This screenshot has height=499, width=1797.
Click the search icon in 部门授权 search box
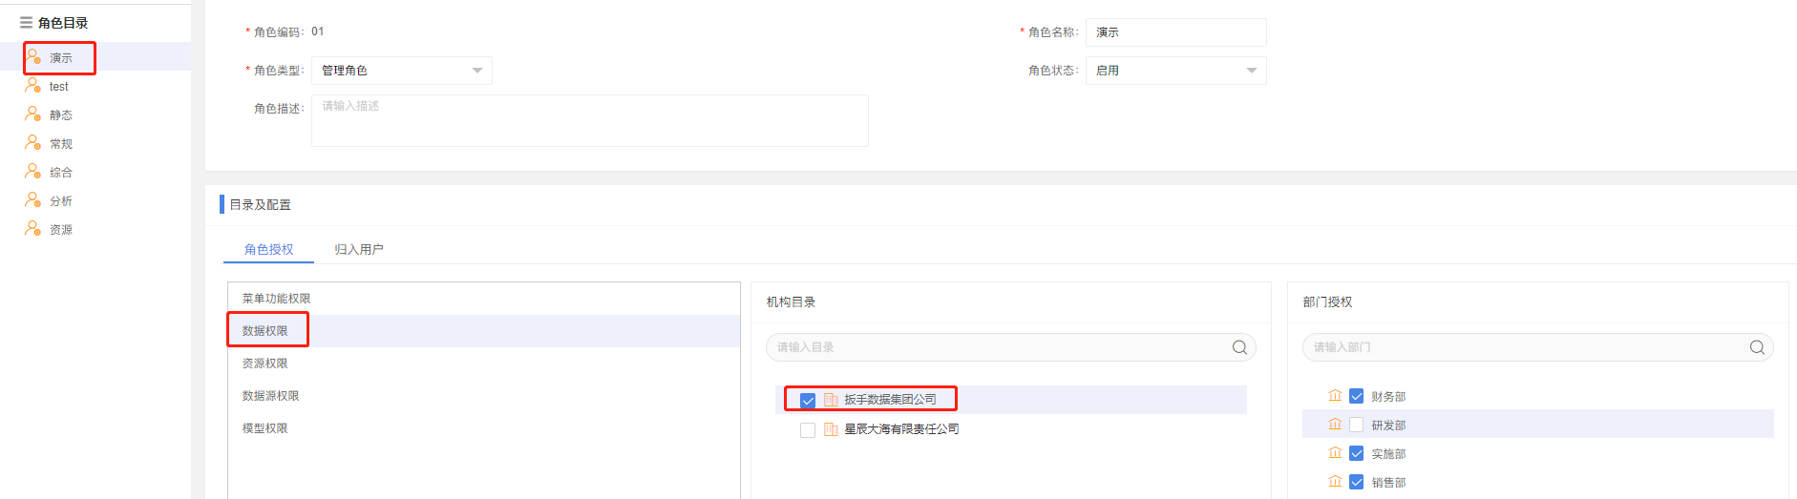(x=1757, y=347)
